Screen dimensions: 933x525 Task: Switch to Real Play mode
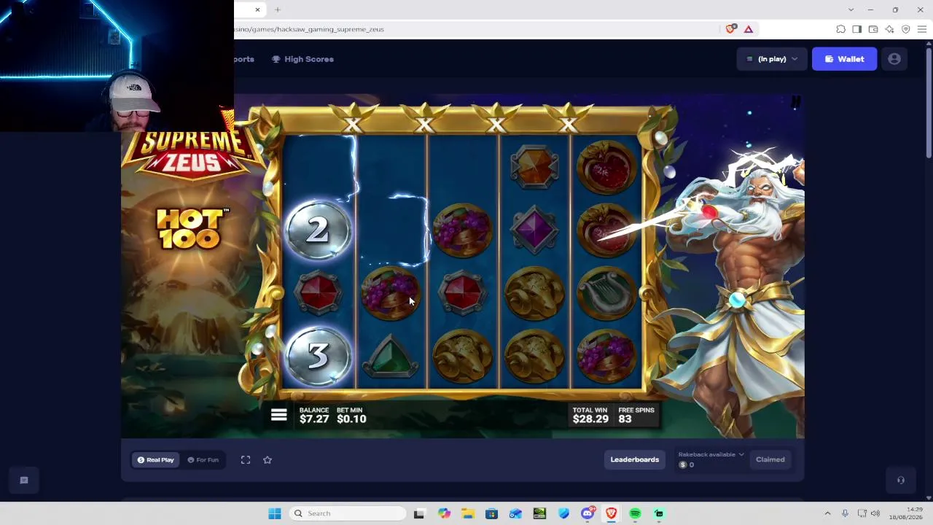[156, 459]
